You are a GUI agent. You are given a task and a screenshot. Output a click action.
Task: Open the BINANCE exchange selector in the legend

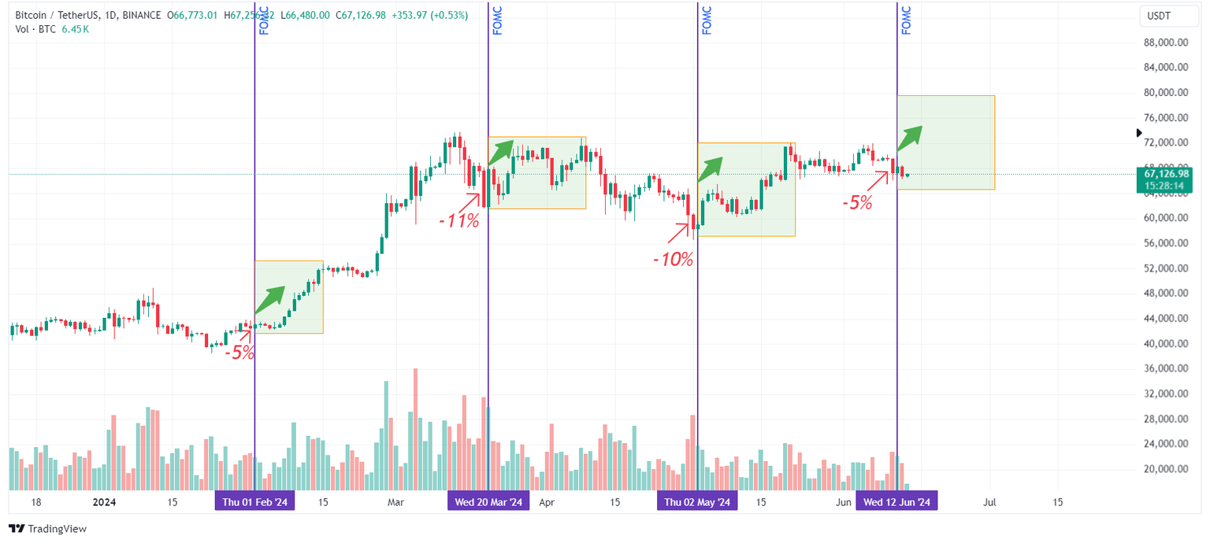(140, 15)
